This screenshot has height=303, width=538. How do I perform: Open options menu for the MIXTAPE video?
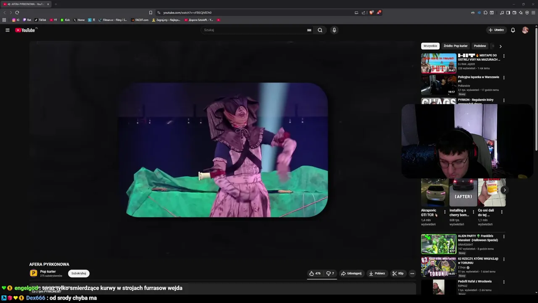click(504, 56)
